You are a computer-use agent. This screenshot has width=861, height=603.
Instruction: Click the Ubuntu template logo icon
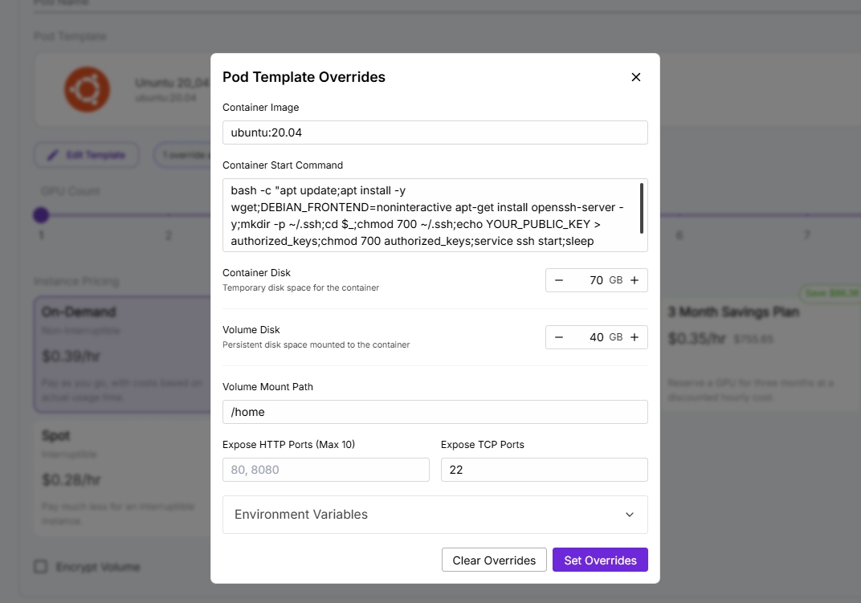click(x=87, y=89)
